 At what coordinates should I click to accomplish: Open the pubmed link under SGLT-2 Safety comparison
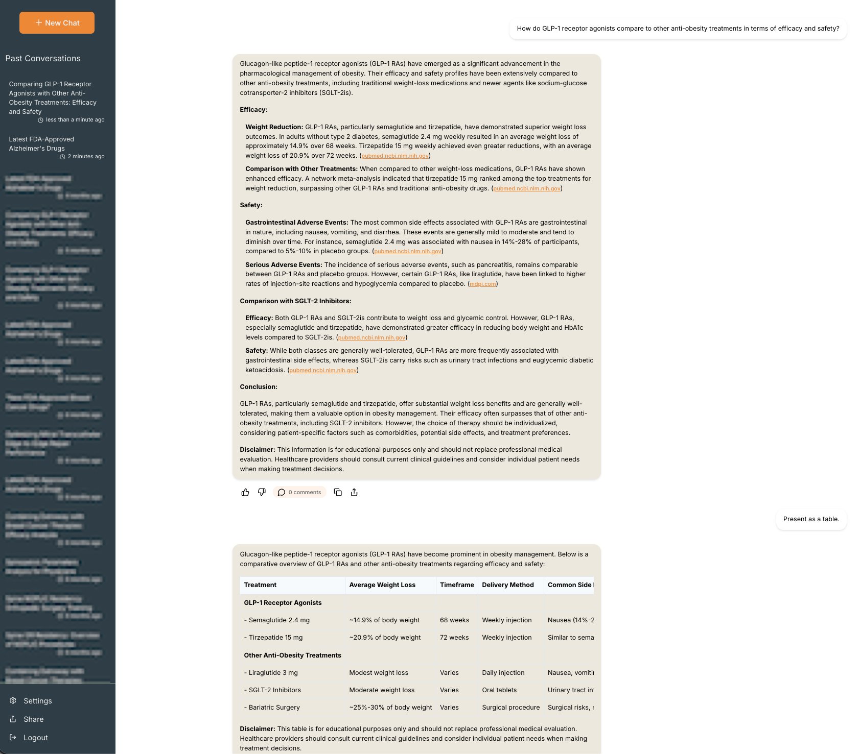[x=323, y=370]
